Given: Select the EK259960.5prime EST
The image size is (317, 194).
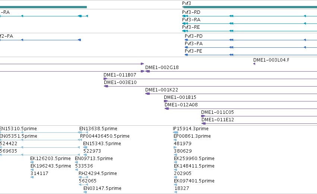Looking at the screenshot, I should (x=194, y=159).
